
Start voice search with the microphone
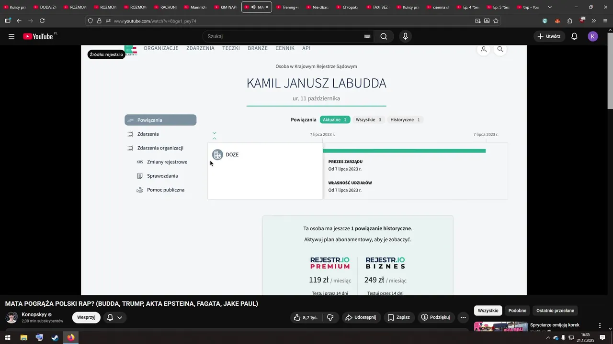[406, 36]
